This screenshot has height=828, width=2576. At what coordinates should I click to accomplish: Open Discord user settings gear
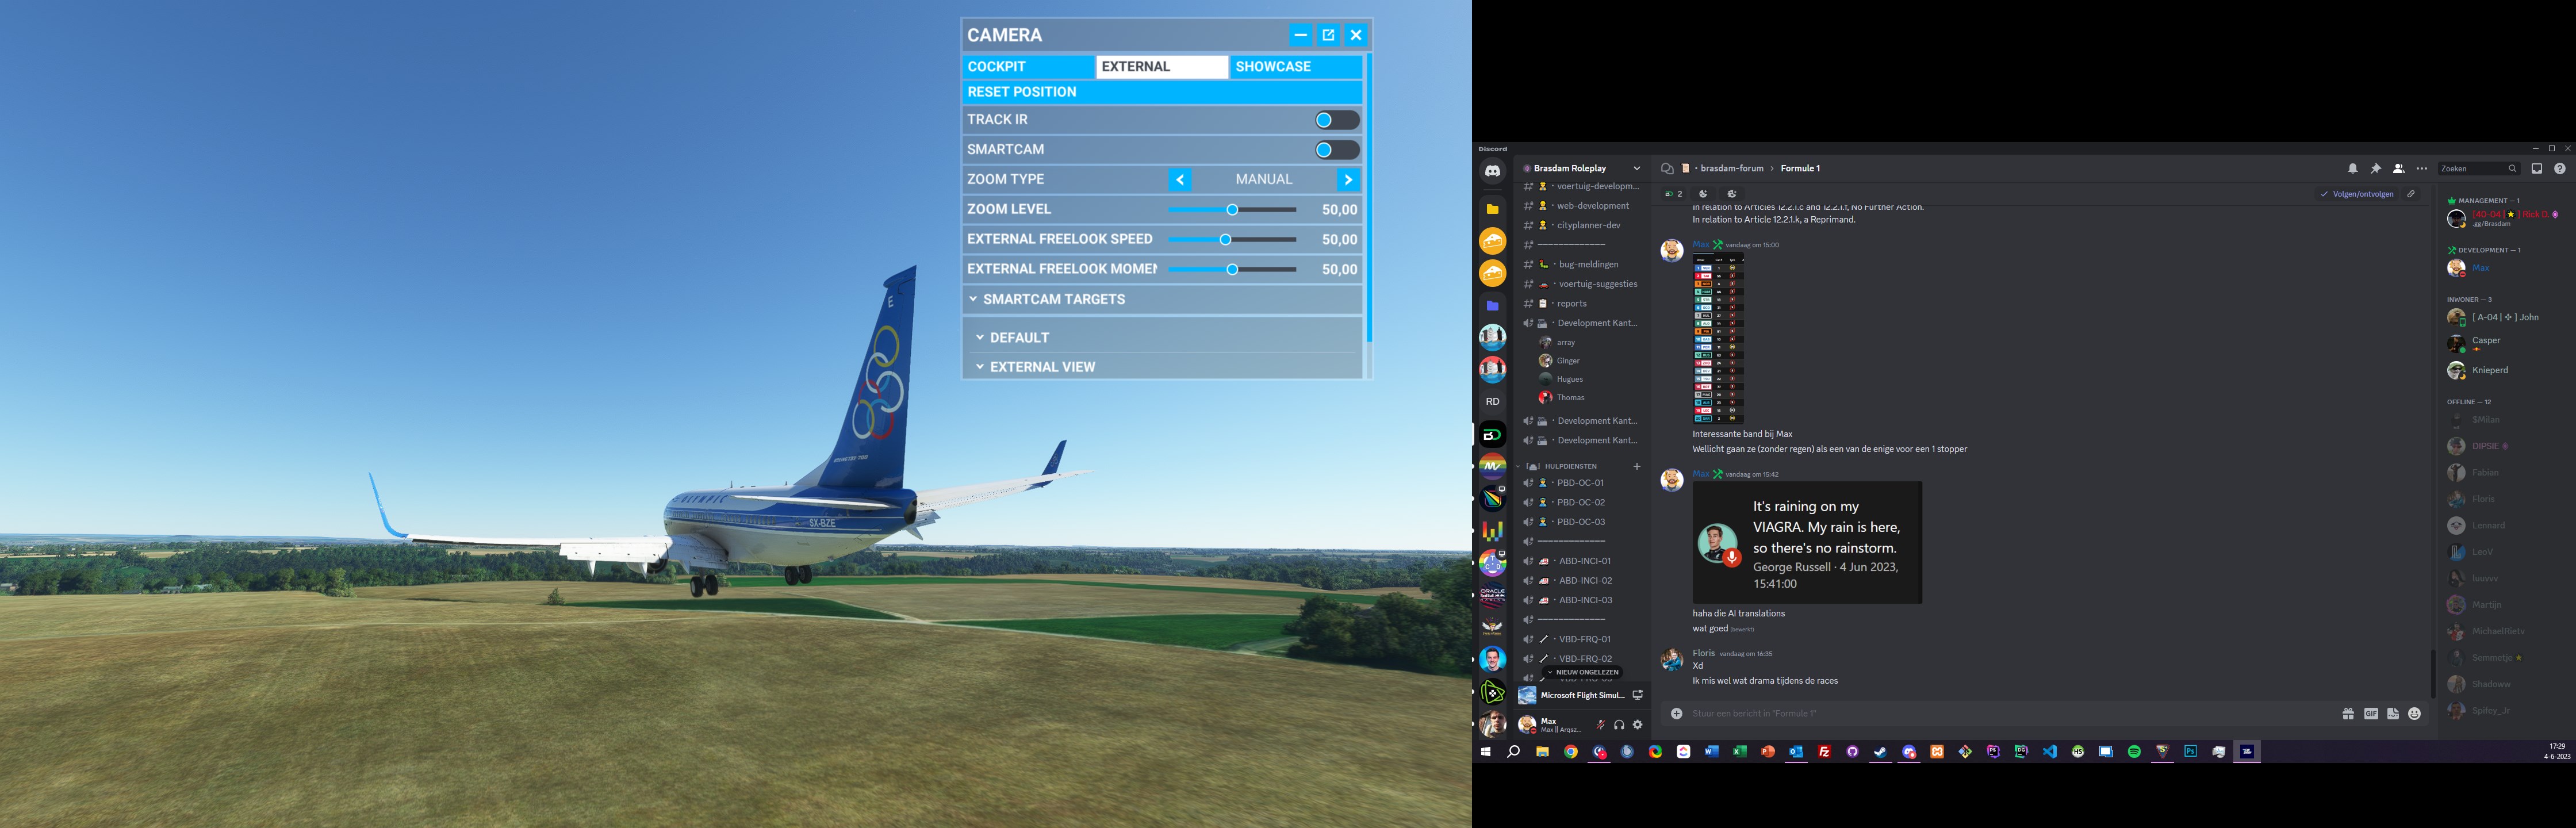tap(1637, 725)
